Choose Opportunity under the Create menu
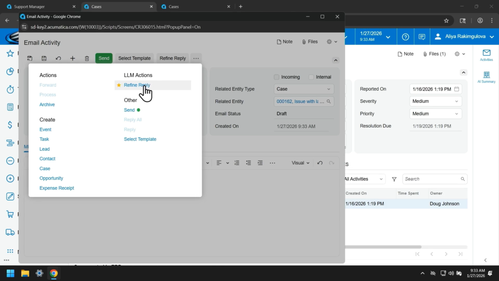Viewport: 499px width, 281px height. [x=51, y=179]
